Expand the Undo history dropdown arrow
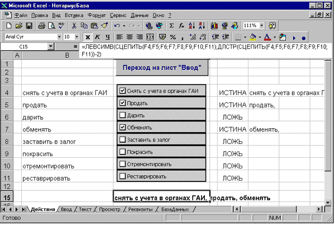Image resolution: width=335 pixels, height=225 pixels. 124,26
